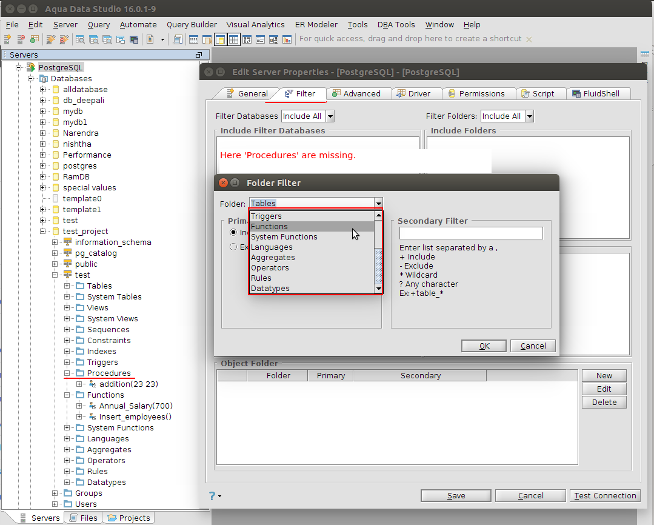
Task: Collapse the Functions folder in tree
Action: (67, 395)
